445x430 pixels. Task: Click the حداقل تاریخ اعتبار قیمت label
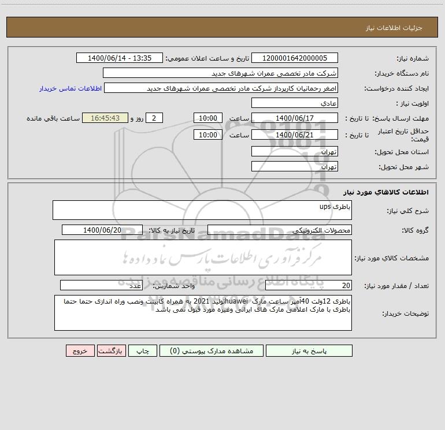tap(403, 135)
